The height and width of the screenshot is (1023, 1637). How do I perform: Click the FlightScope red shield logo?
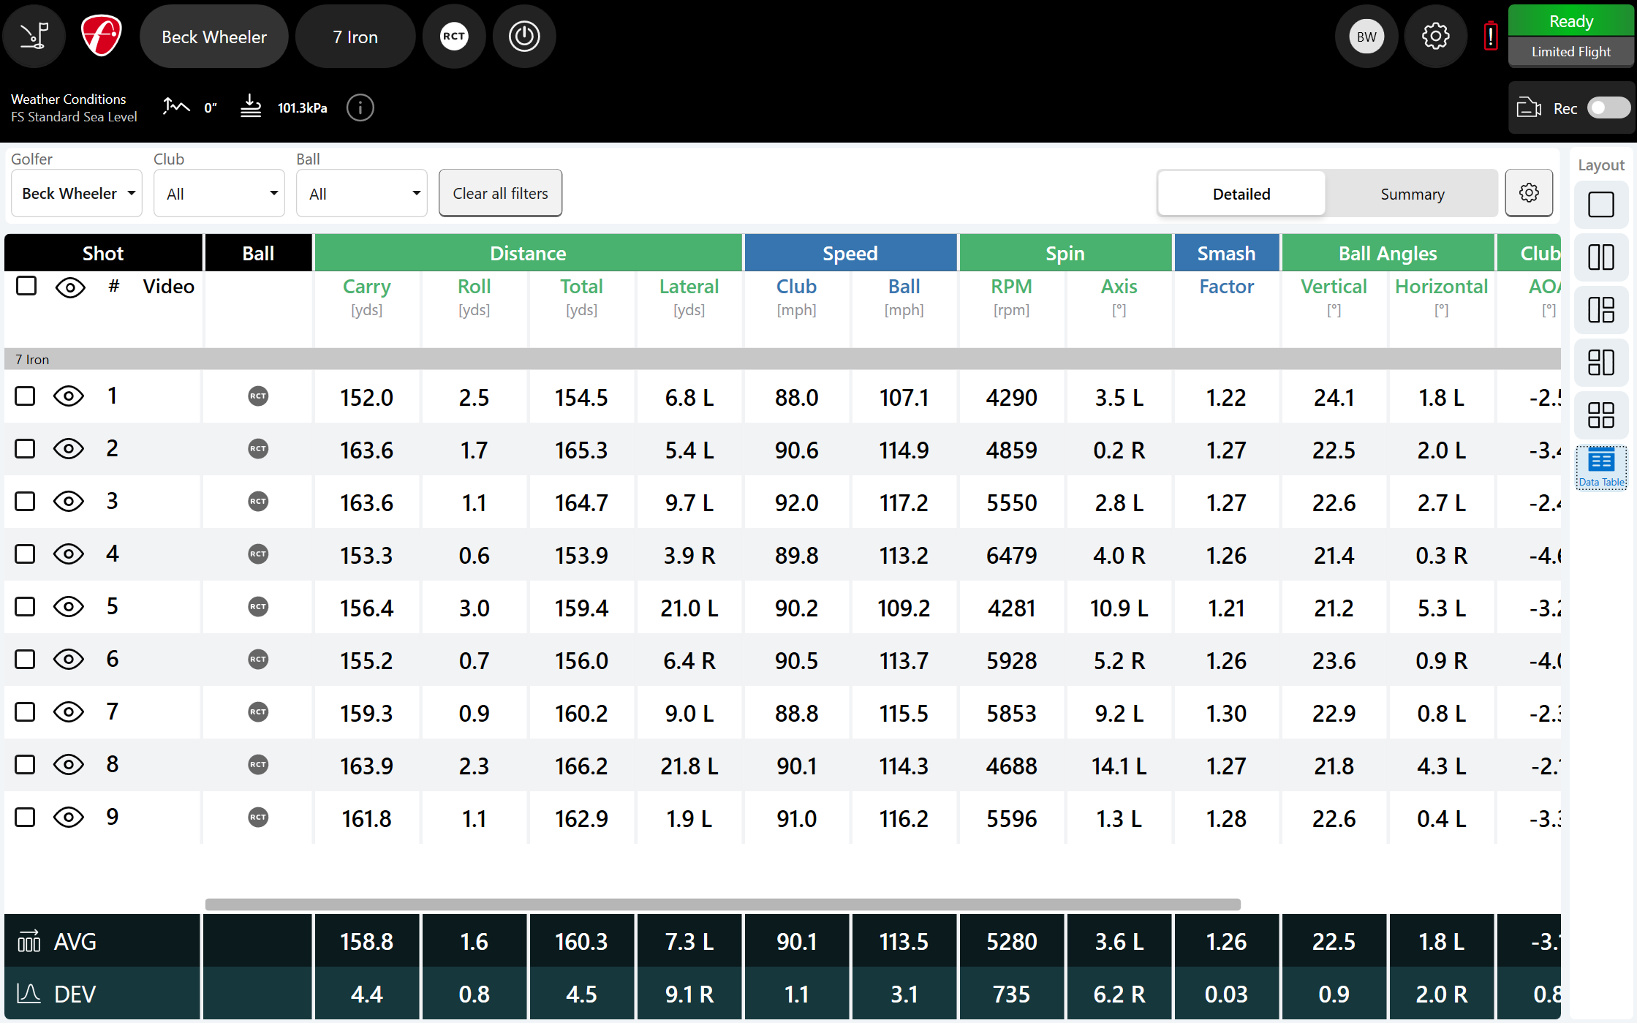[x=101, y=36]
